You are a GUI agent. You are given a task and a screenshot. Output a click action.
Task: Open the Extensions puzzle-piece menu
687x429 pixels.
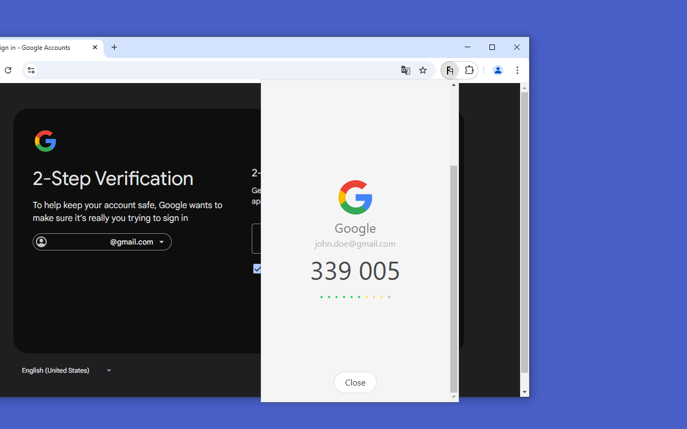[x=469, y=70]
